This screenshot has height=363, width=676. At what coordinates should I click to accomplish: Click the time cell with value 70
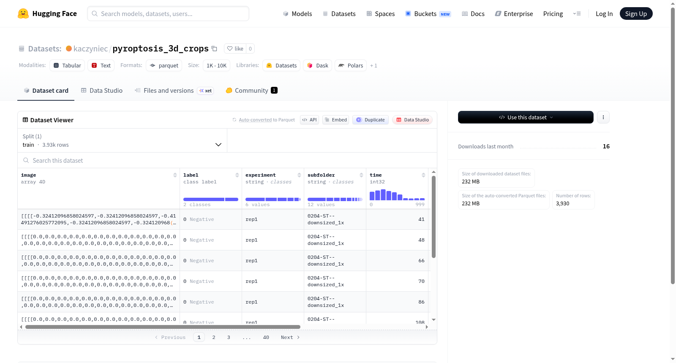(x=397, y=281)
